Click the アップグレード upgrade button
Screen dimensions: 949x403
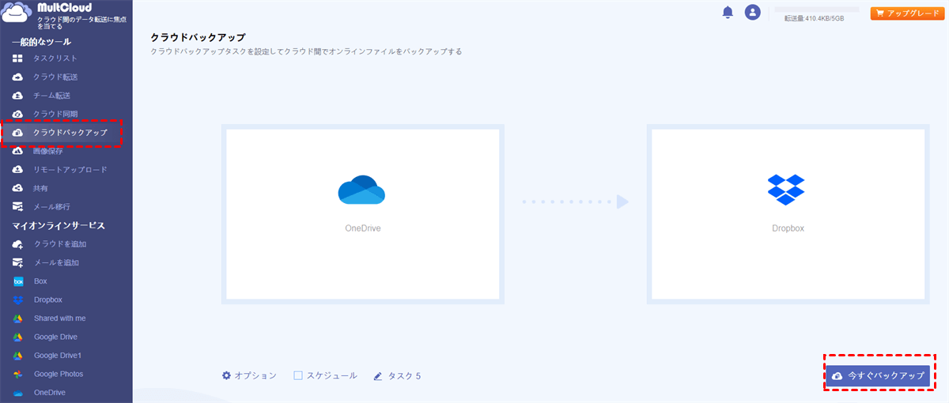[907, 13]
